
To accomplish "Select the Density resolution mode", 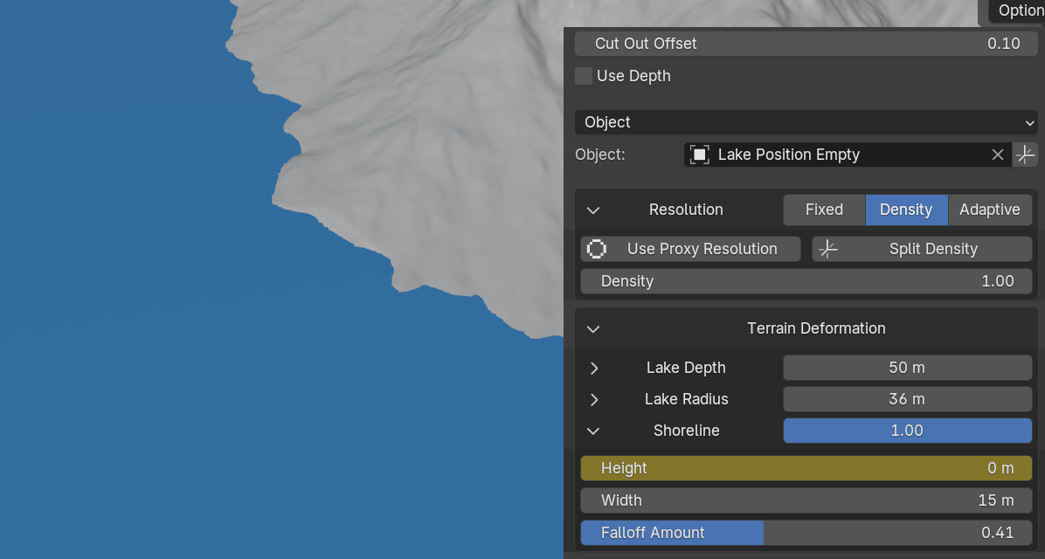I will [906, 210].
